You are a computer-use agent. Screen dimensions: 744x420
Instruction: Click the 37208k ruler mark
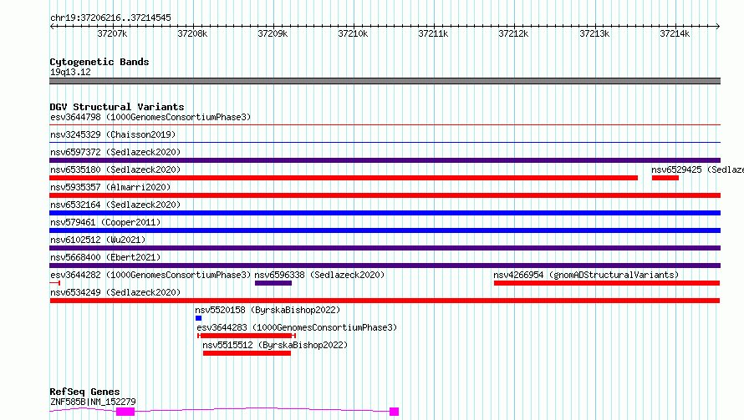[x=192, y=33]
